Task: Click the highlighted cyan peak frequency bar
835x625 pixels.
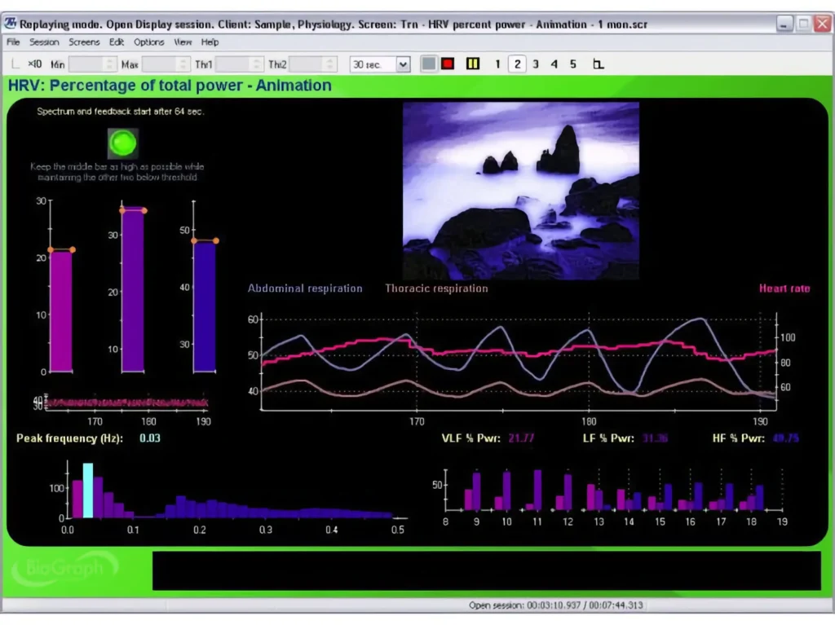Action: tap(88, 491)
